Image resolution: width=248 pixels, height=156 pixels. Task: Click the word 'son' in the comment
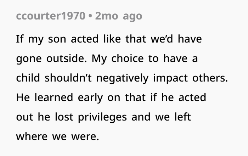[x=57, y=39]
